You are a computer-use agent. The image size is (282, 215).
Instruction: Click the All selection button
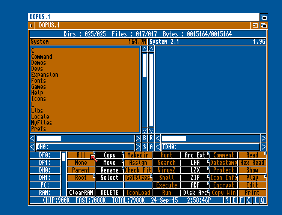pyautogui.click(x=81, y=155)
